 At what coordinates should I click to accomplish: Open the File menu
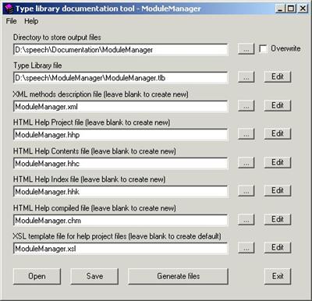tap(11, 21)
